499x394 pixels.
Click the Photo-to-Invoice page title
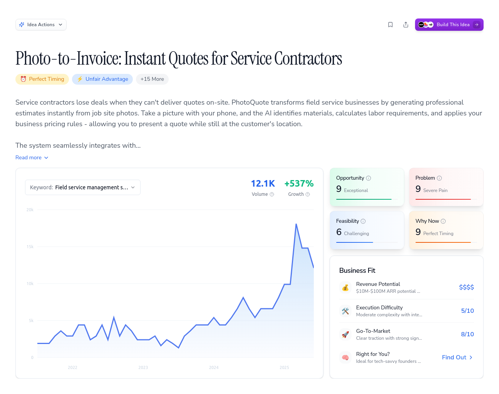point(179,58)
